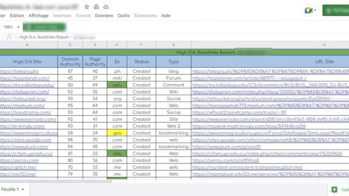Click the move to Drive folder icon
This screenshot has width=349, height=196.
96,7
